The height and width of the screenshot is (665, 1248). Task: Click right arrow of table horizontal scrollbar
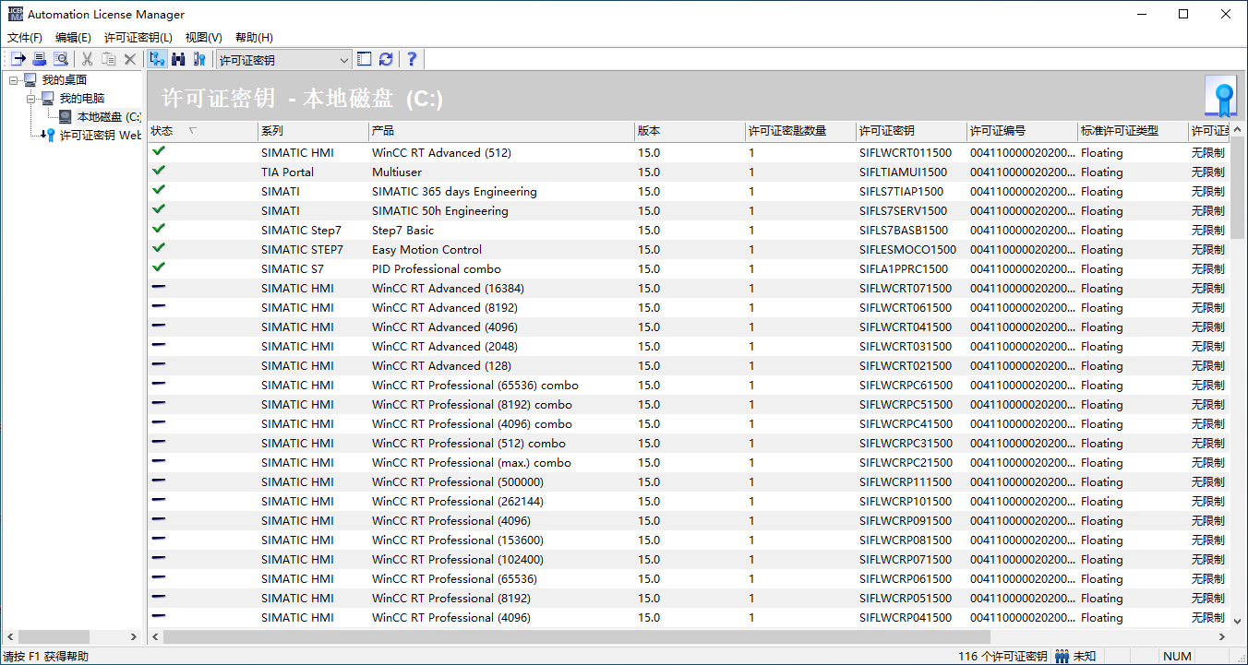(1223, 636)
